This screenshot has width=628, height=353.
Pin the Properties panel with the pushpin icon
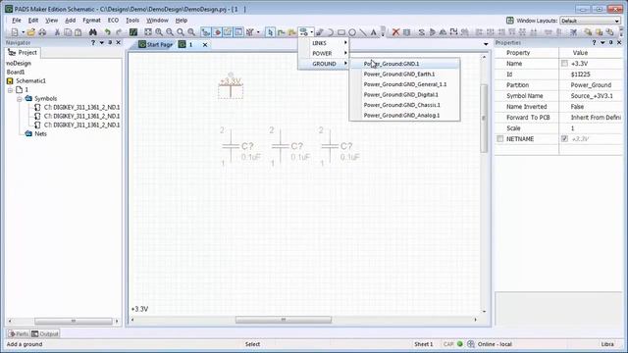[x=610, y=42]
